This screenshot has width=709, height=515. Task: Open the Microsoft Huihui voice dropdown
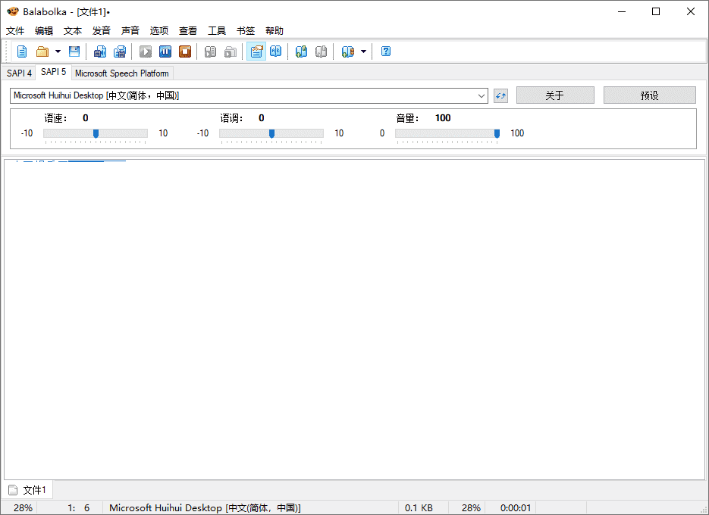(x=481, y=95)
